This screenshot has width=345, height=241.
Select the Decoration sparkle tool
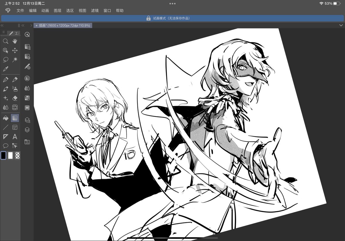tap(5, 98)
